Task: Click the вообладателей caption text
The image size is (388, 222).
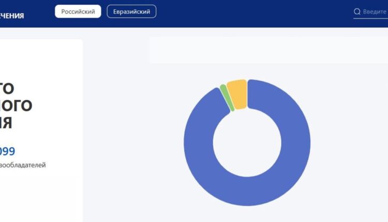Action: pyautogui.click(x=23, y=165)
